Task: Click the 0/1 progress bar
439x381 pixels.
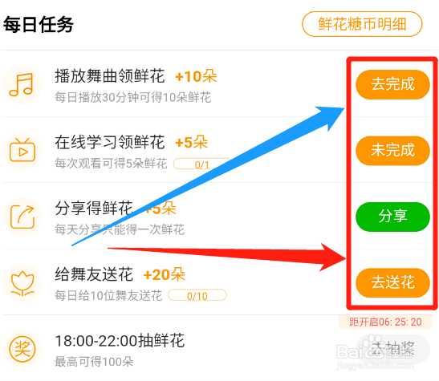Action: [x=202, y=164]
